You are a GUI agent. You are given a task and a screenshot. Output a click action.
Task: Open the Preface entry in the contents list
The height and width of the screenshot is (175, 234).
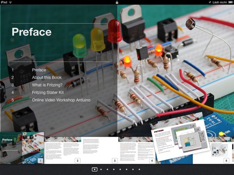[39, 70]
